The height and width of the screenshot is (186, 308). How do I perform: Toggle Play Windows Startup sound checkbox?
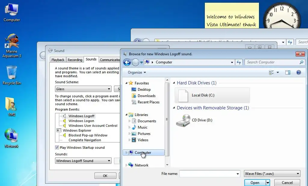point(57,147)
